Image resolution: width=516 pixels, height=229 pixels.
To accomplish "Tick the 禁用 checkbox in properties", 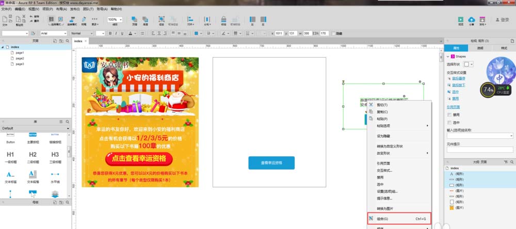I will 449,115.
